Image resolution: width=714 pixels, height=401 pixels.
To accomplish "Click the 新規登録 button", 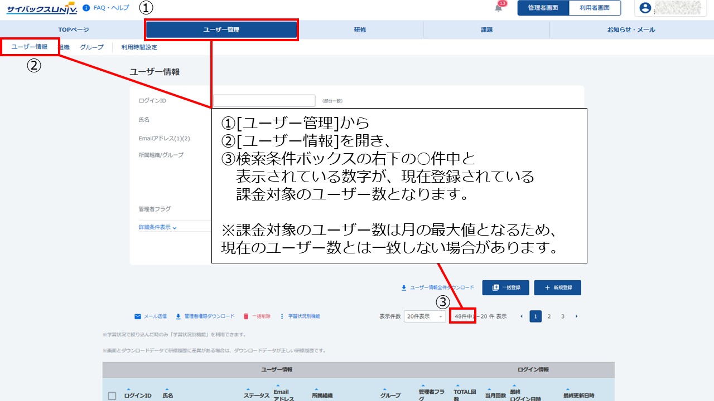I will 557,287.
